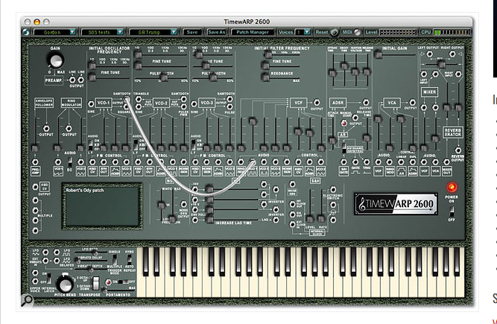
Task: Open the Voices count dropdown
Action: click(x=303, y=32)
